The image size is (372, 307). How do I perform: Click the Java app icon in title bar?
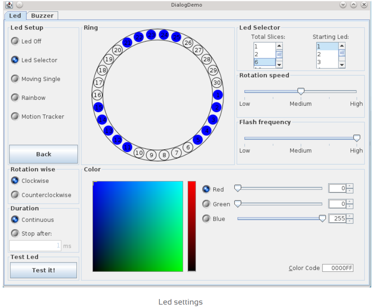click(9, 4)
